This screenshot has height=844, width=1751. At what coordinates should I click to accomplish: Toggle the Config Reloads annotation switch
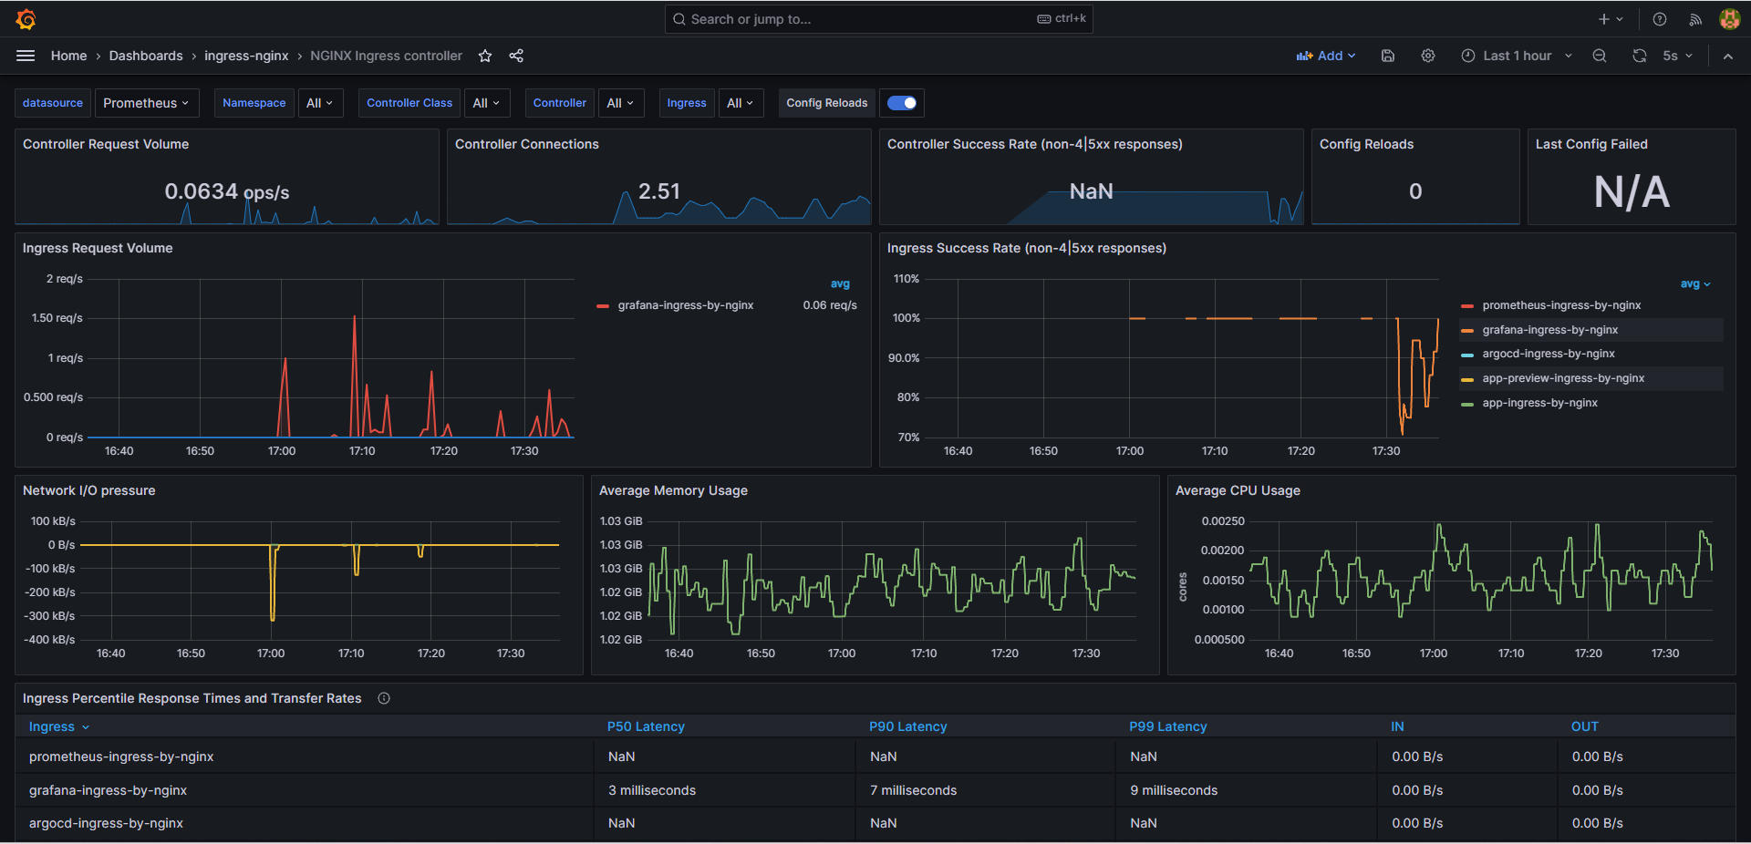[902, 103]
